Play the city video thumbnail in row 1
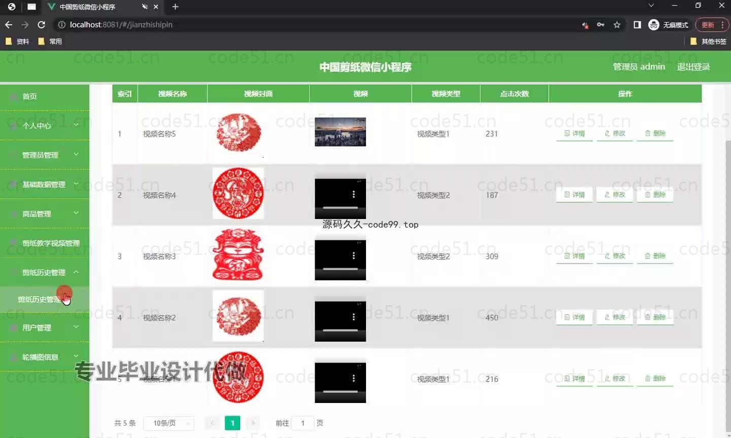731x438 pixels. (x=340, y=132)
